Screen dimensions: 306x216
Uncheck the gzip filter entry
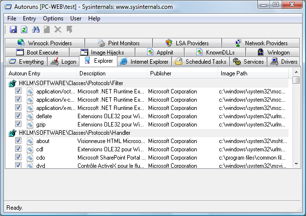[18, 125]
